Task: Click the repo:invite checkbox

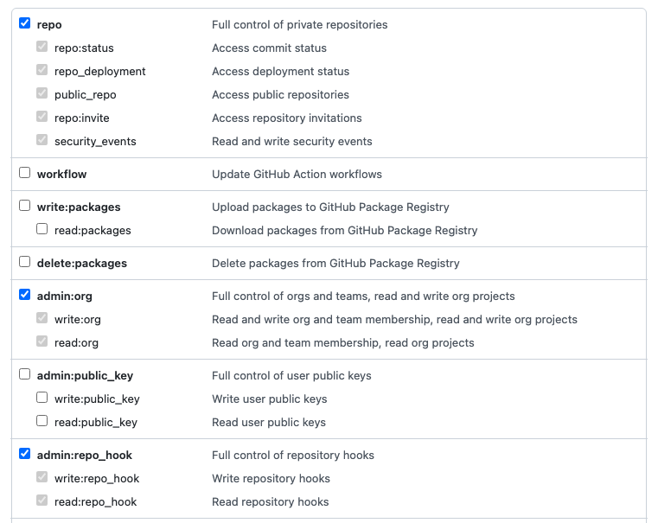Action: coord(42,118)
